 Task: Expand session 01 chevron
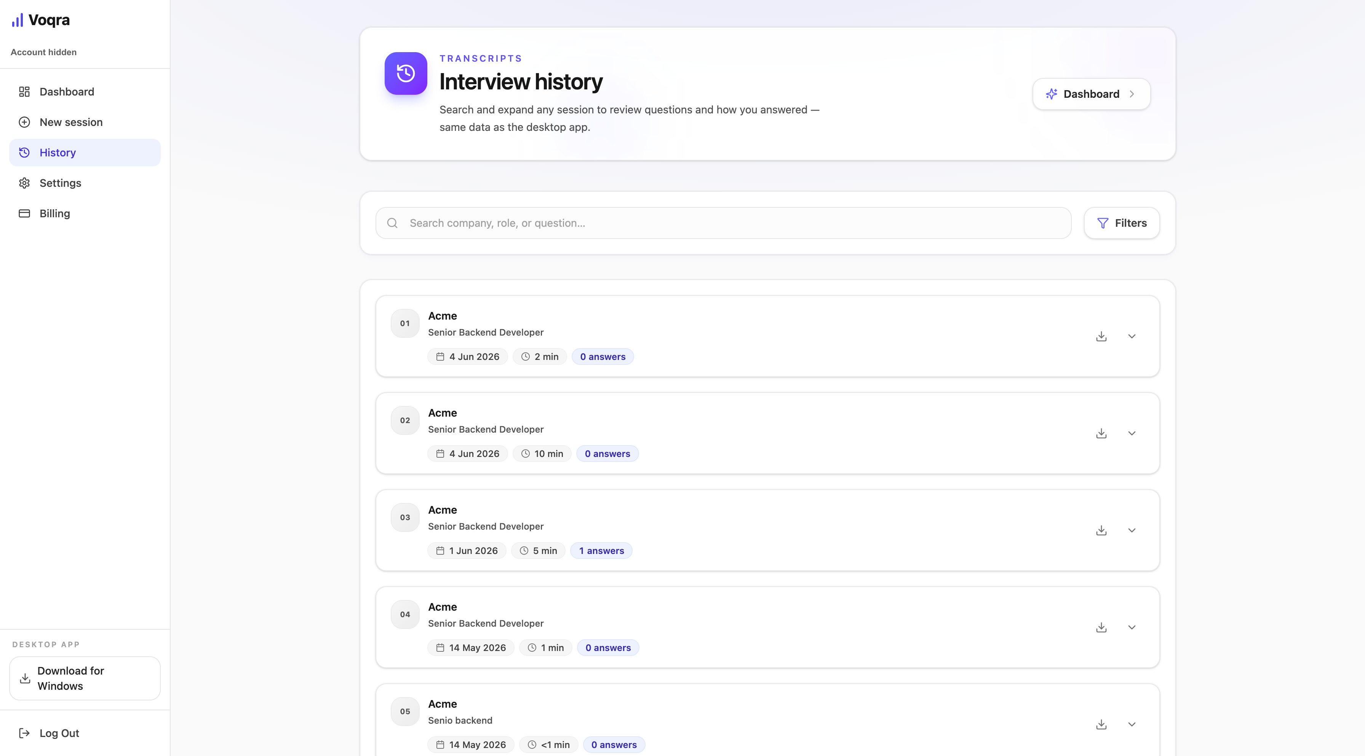(x=1132, y=336)
